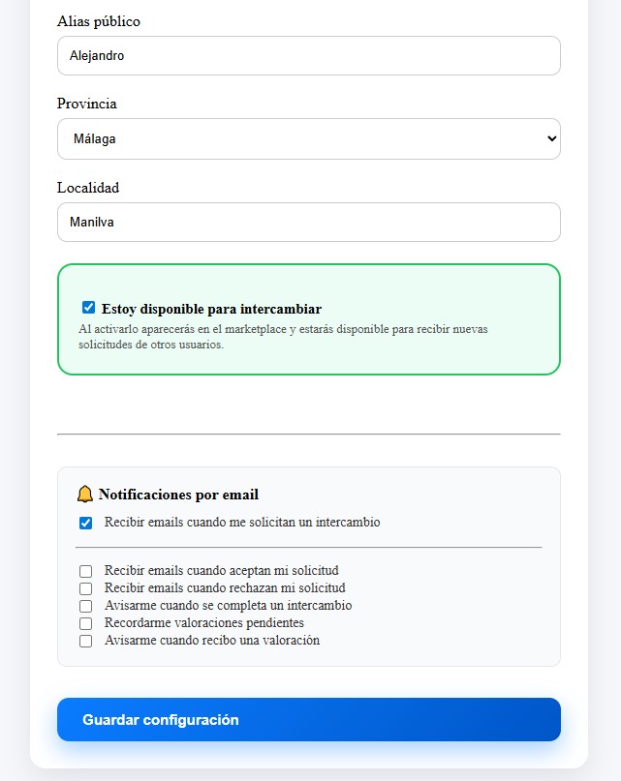Uncheck 'Recibir emails cuando me solicitan un intercambio'

pyautogui.click(x=87, y=522)
